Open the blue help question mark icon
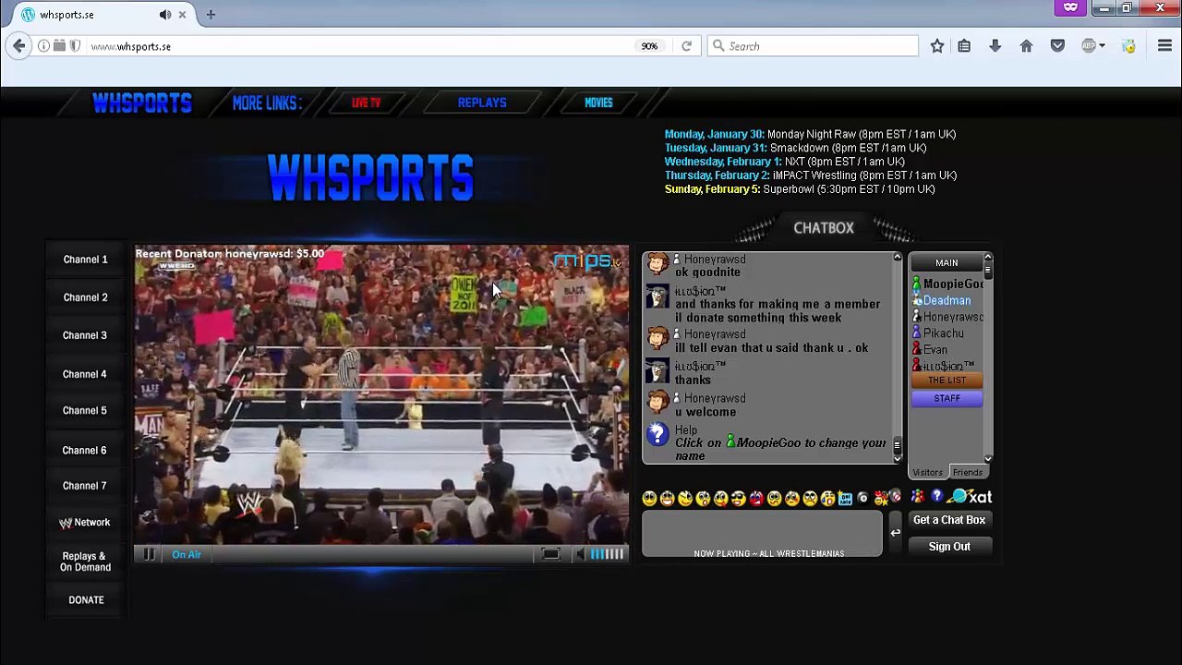The height and width of the screenshot is (665, 1182). pyautogui.click(x=936, y=497)
